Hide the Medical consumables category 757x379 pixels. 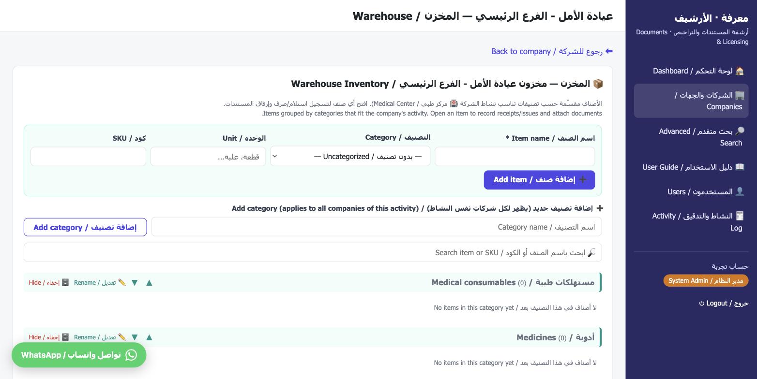point(49,283)
